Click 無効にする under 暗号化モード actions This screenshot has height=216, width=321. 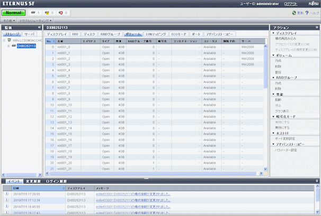(x=282, y=128)
